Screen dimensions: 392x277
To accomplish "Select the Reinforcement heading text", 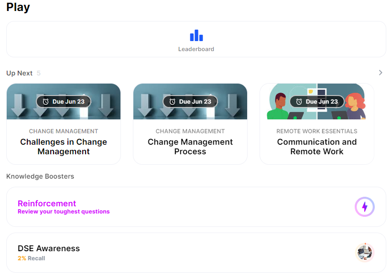I will [47, 203].
